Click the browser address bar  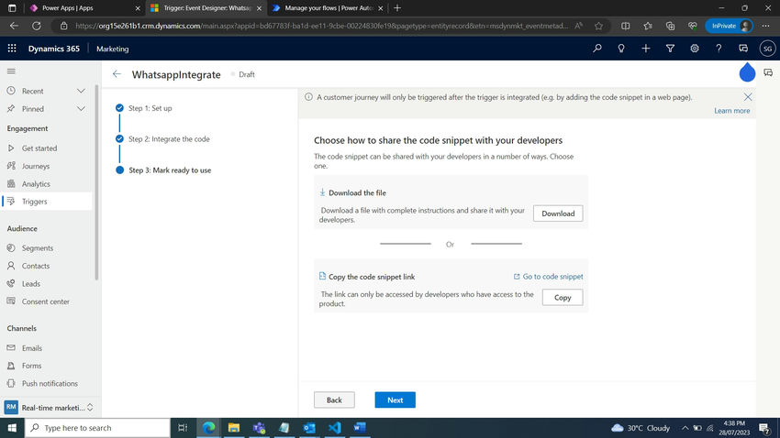pyautogui.click(x=321, y=26)
